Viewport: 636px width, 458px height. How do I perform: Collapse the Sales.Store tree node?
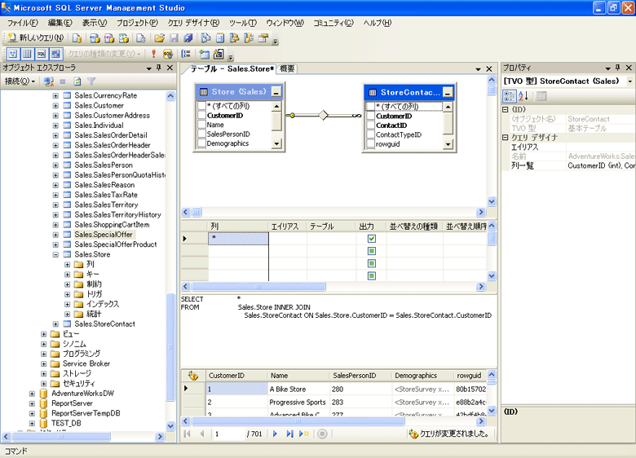click(x=55, y=254)
